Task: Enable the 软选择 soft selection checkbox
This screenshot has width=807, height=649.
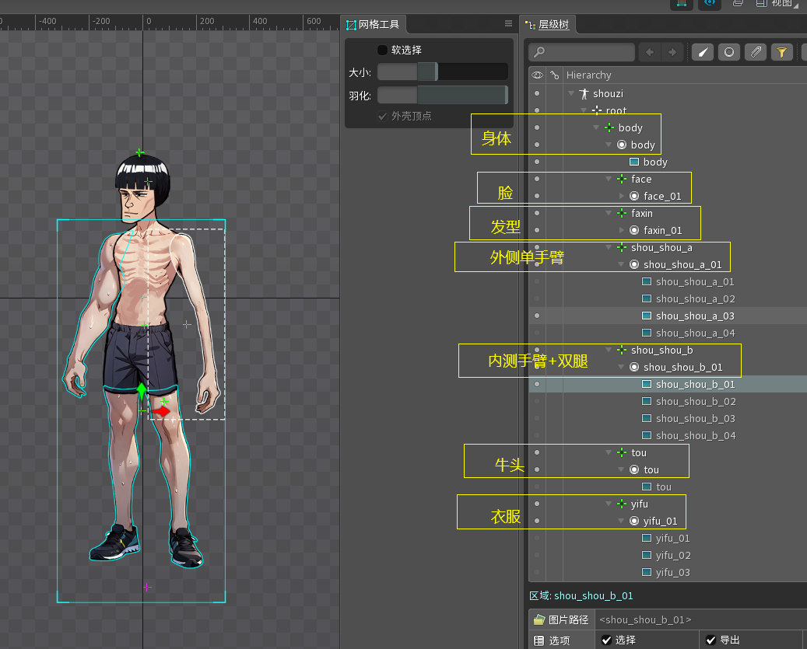Action: pos(382,50)
